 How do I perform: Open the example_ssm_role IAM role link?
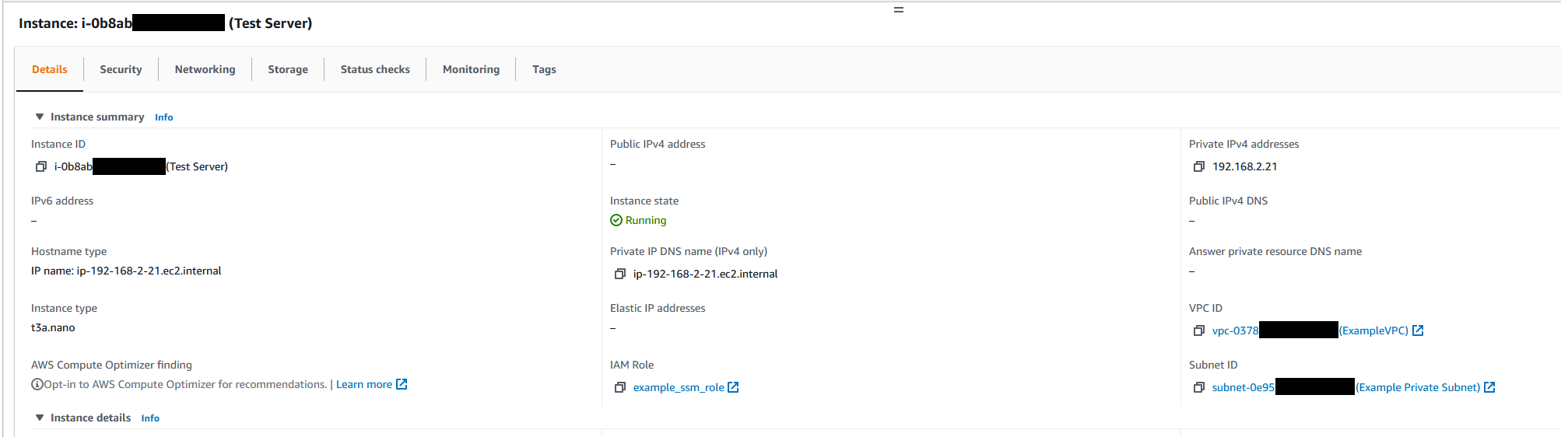click(x=678, y=387)
